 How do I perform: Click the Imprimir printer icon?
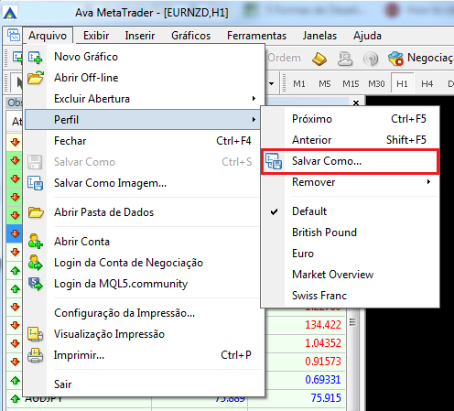(35, 355)
